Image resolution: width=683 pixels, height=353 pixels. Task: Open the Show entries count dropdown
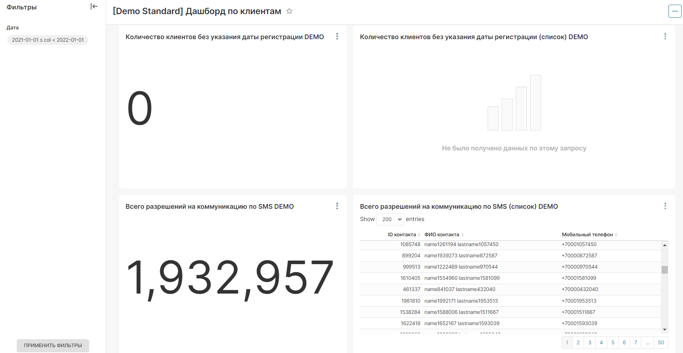point(390,219)
